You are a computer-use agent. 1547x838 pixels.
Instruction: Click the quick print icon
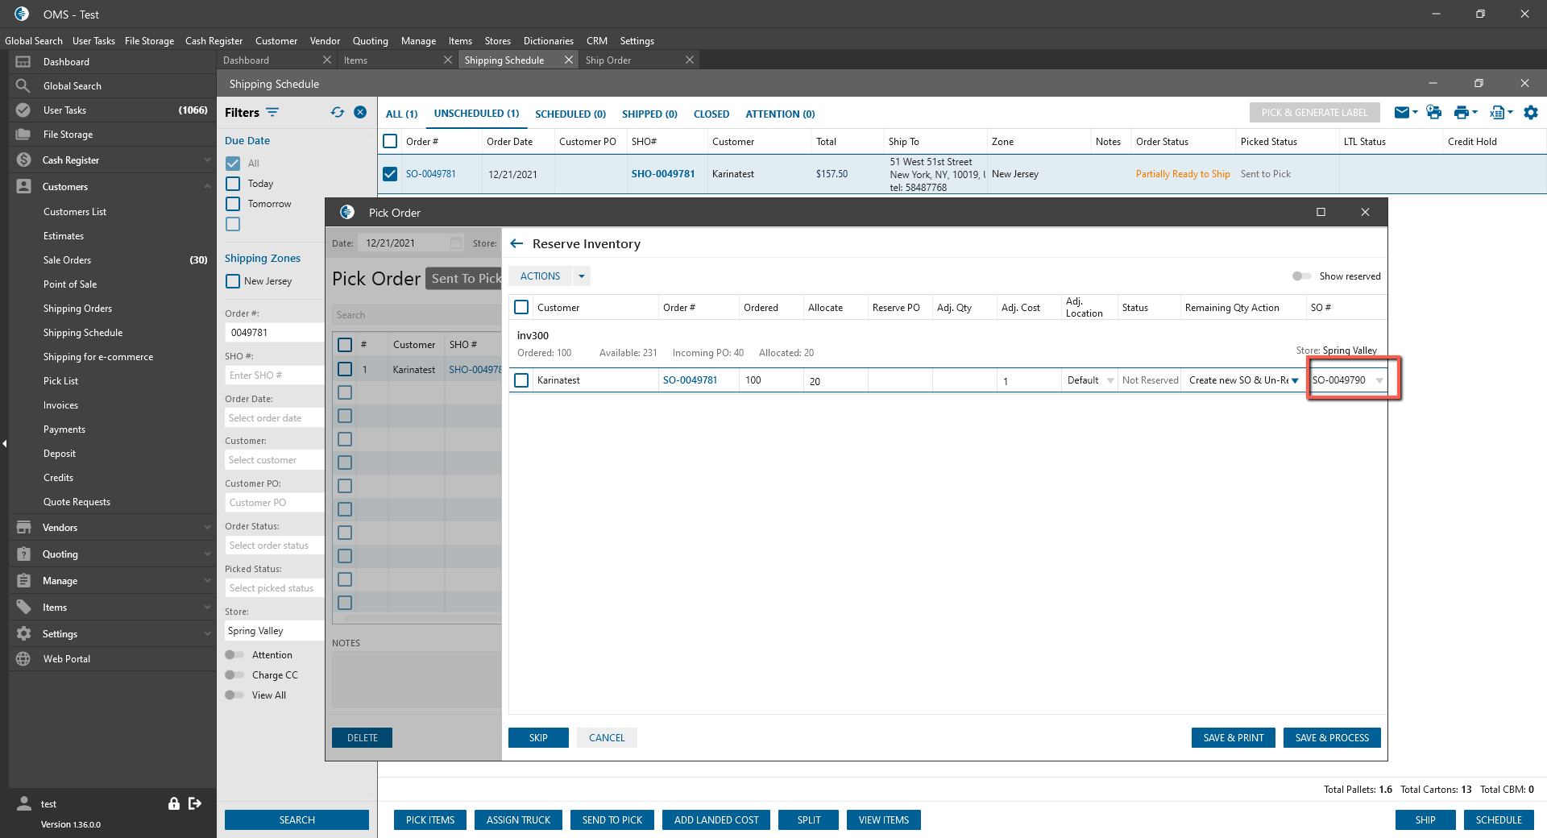pos(1433,113)
